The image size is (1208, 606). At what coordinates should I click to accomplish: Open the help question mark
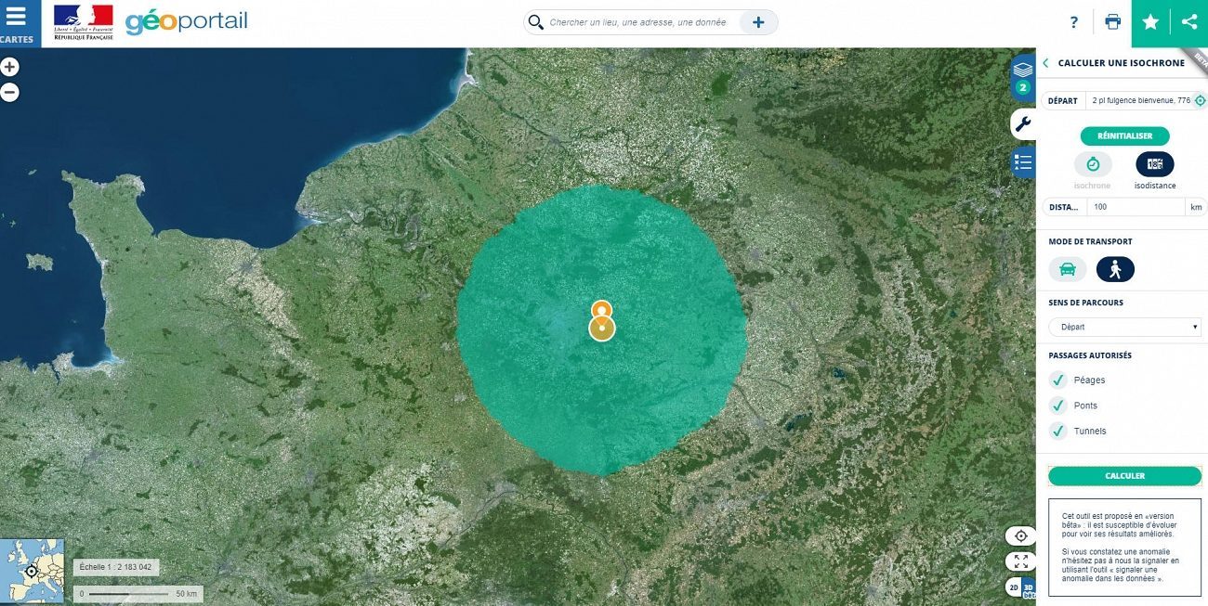1074,22
